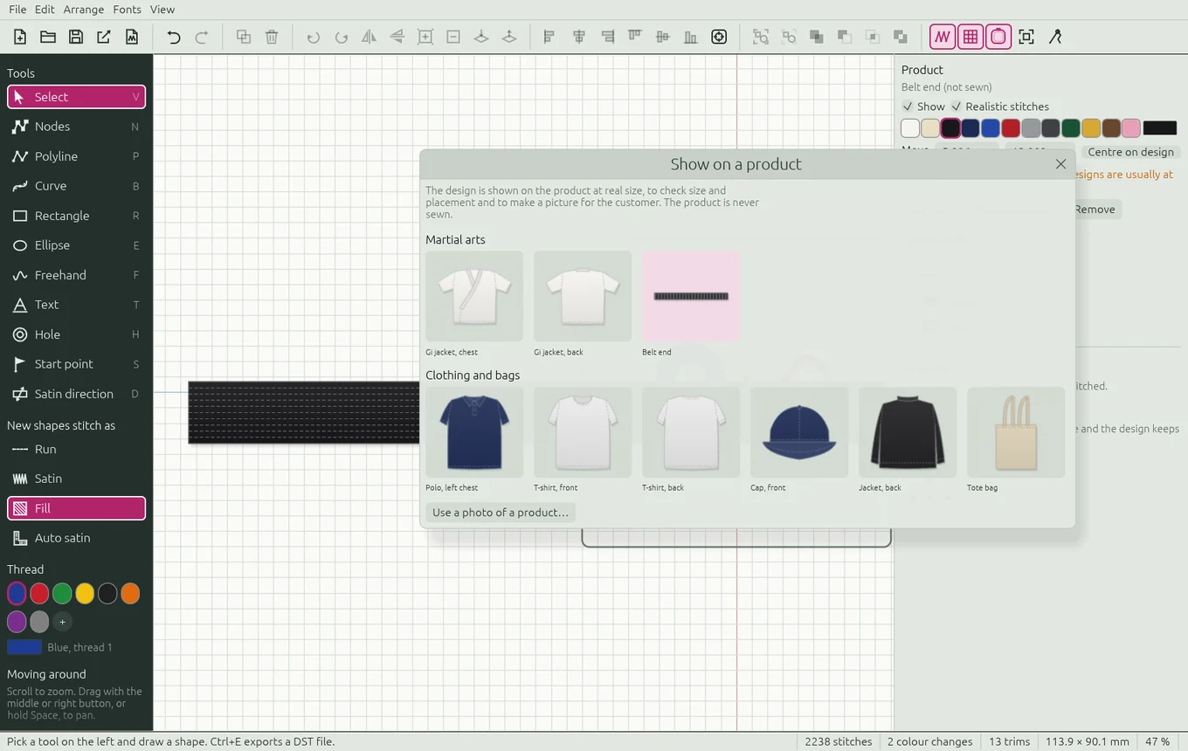Image resolution: width=1188 pixels, height=751 pixels.
Task: Add a new thread with the plus button
Action: click(x=62, y=622)
